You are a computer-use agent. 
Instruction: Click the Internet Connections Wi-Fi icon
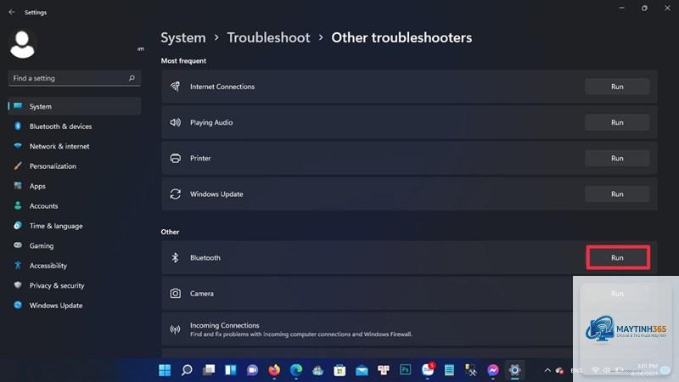point(175,87)
